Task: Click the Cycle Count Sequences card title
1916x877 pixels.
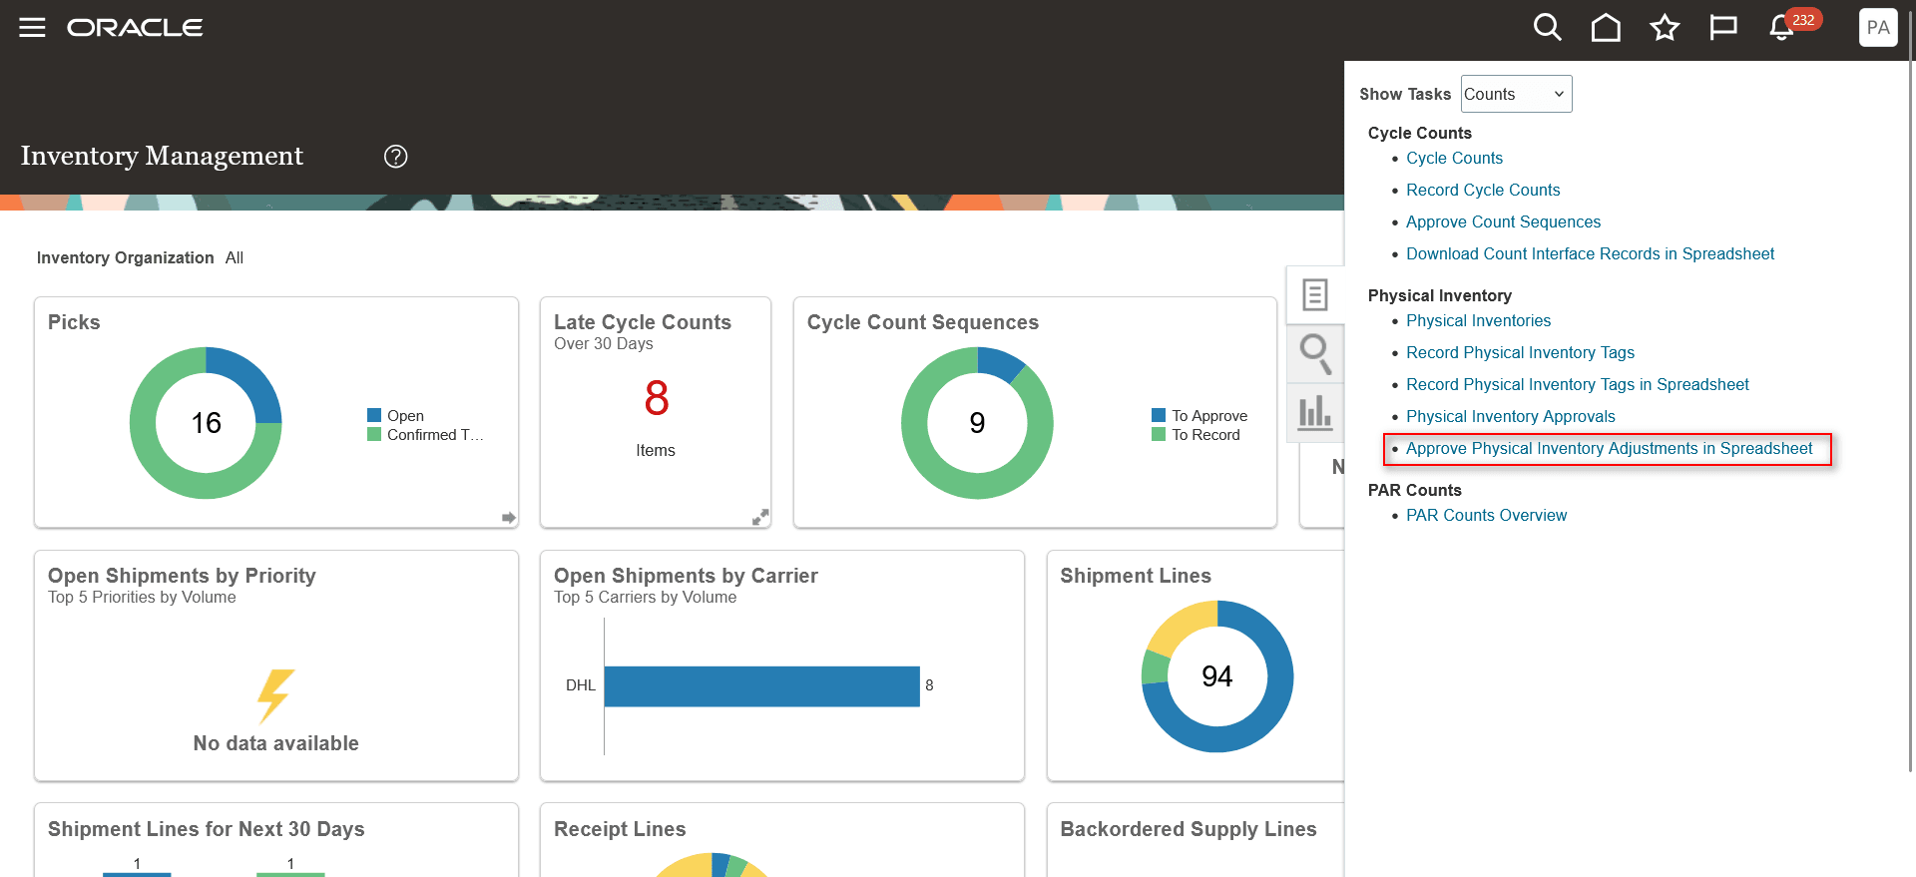Action: [x=923, y=322]
